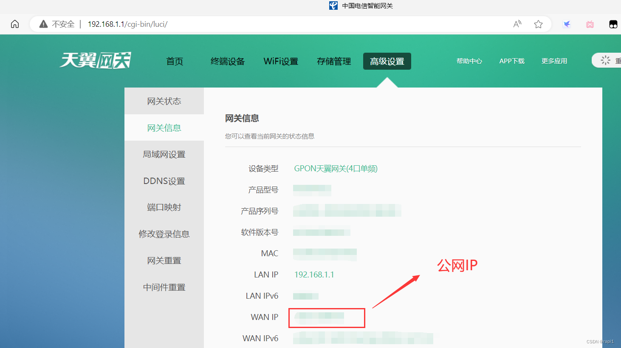Screen dimensions: 621x348
Task: Open 局域网设置 in the sidebar
Action: pos(164,154)
